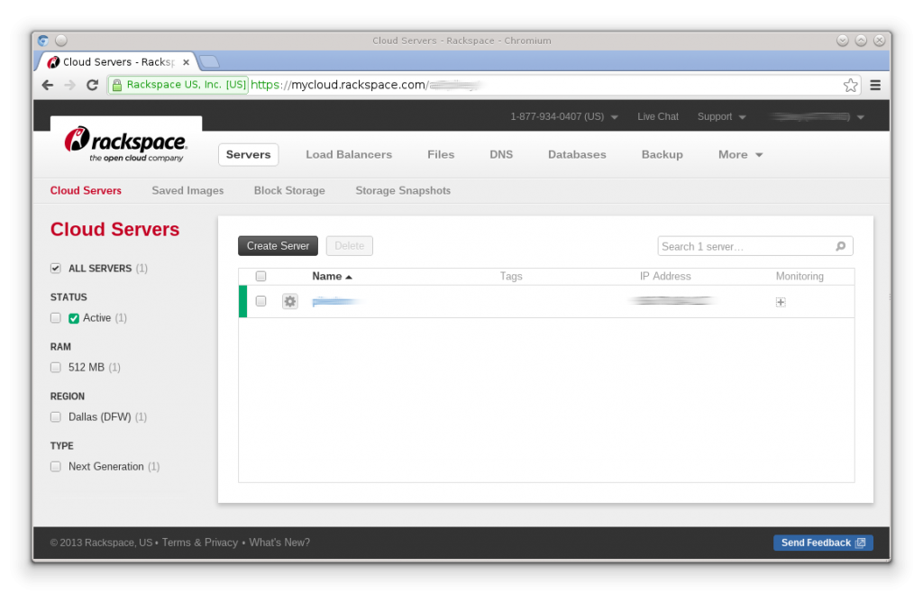Click the SSL padlock icon in address bar

coord(117,86)
